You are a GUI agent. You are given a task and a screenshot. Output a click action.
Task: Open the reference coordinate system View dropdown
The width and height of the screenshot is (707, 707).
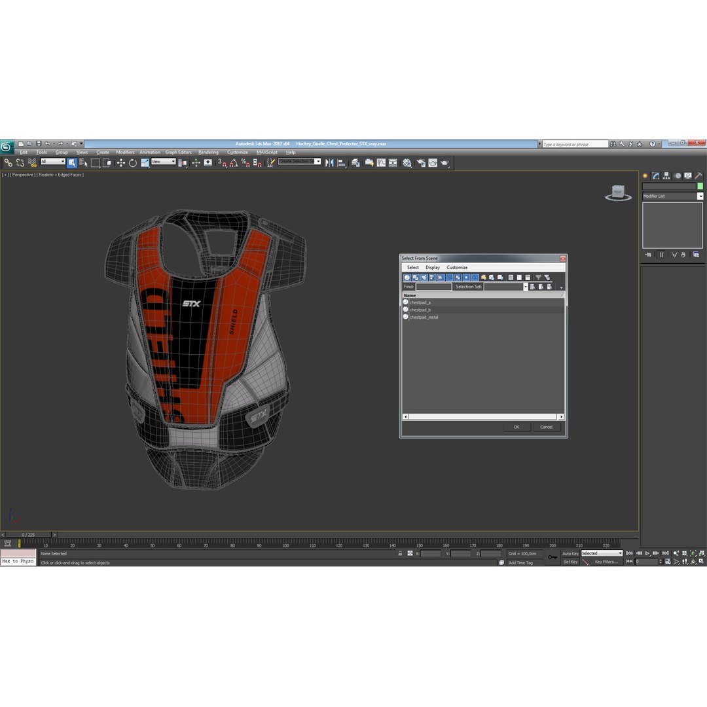click(x=164, y=162)
